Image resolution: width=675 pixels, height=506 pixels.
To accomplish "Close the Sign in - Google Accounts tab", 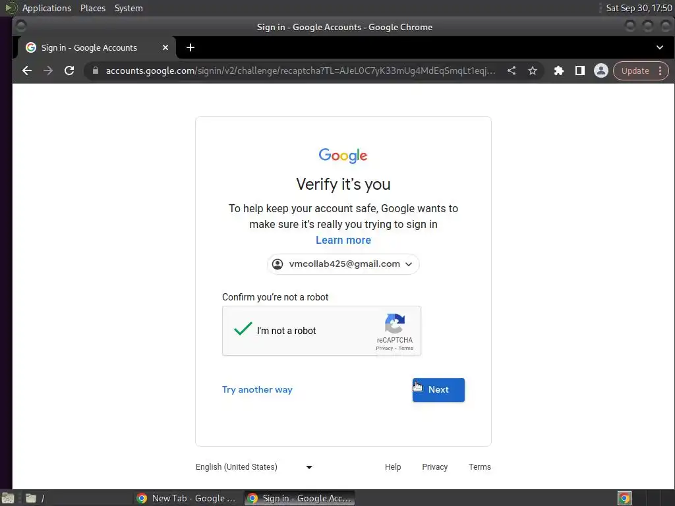I will point(165,47).
